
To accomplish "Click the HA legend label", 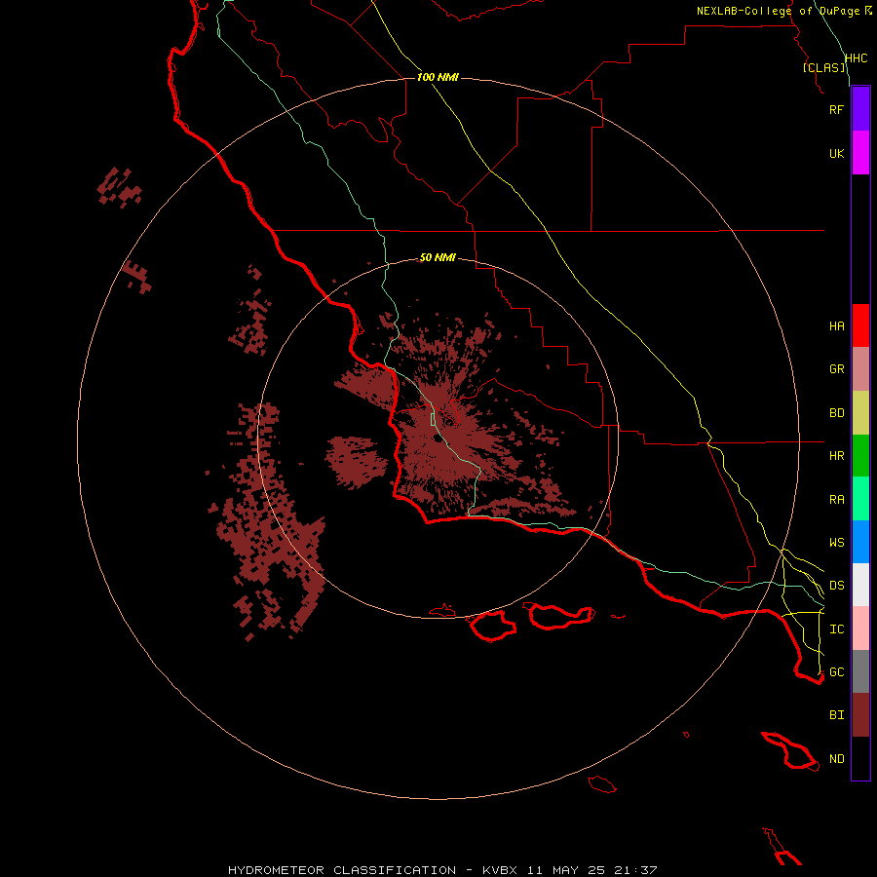I will (836, 326).
